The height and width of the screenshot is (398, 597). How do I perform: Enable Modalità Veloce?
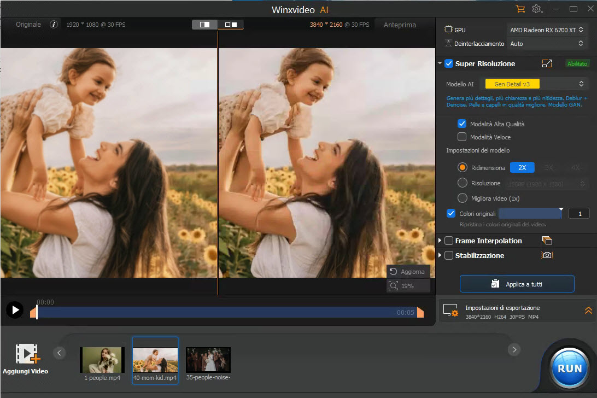[462, 137]
